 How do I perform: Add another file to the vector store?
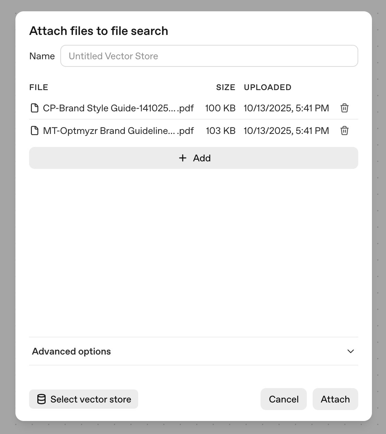tap(194, 158)
